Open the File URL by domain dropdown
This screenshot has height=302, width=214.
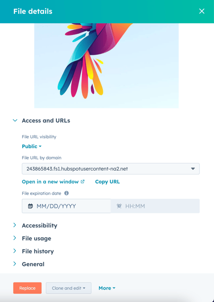[x=111, y=169]
